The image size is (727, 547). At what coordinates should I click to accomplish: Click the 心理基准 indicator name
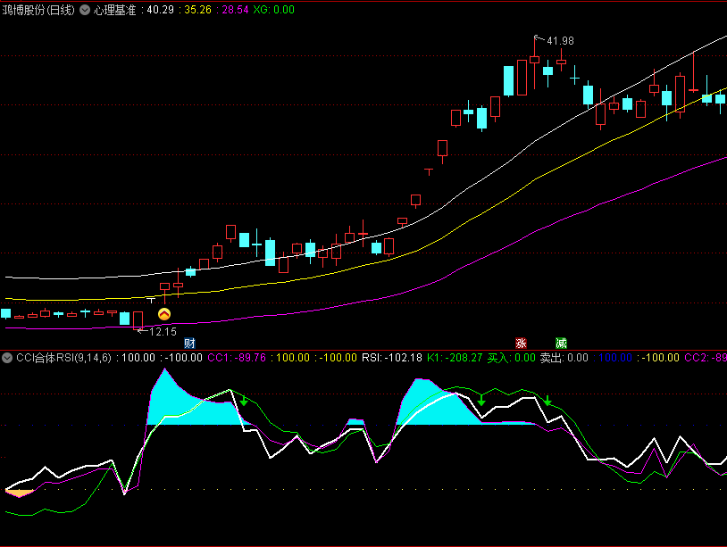pyautogui.click(x=114, y=10)
